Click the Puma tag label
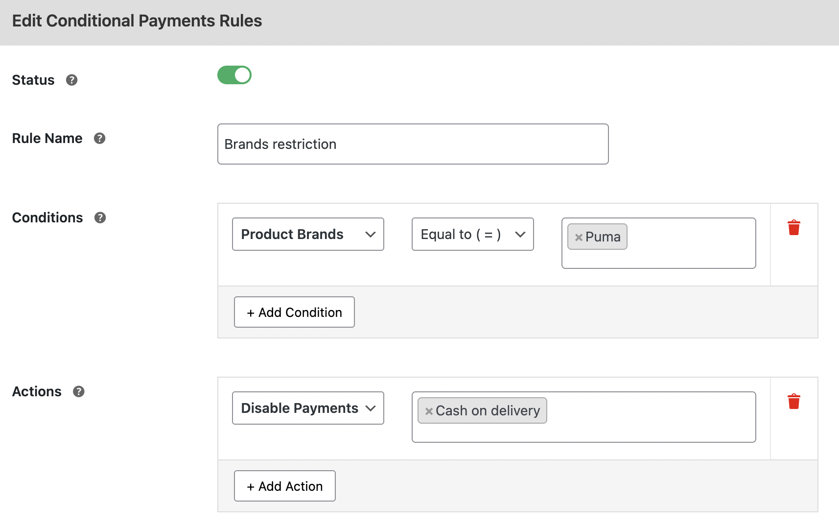The image size is (839, 528). click(603, 237)
